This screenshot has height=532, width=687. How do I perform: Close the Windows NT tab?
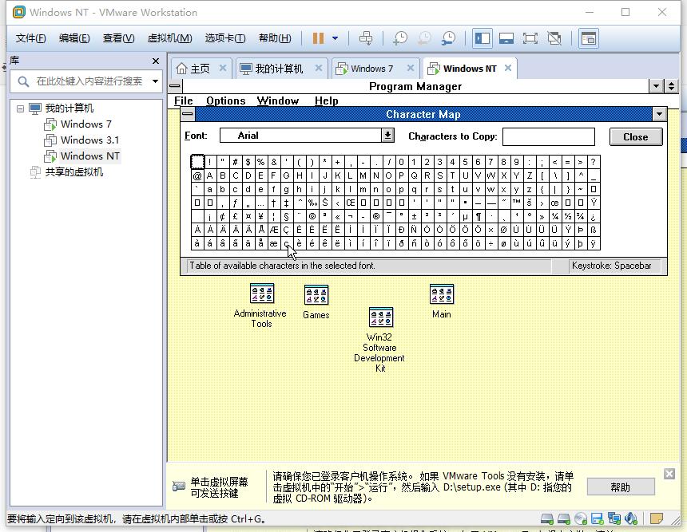tap(508, 69)
